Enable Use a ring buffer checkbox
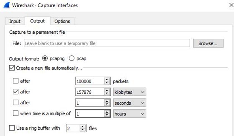This screenshot has width=234, height=136. (12, 128)
